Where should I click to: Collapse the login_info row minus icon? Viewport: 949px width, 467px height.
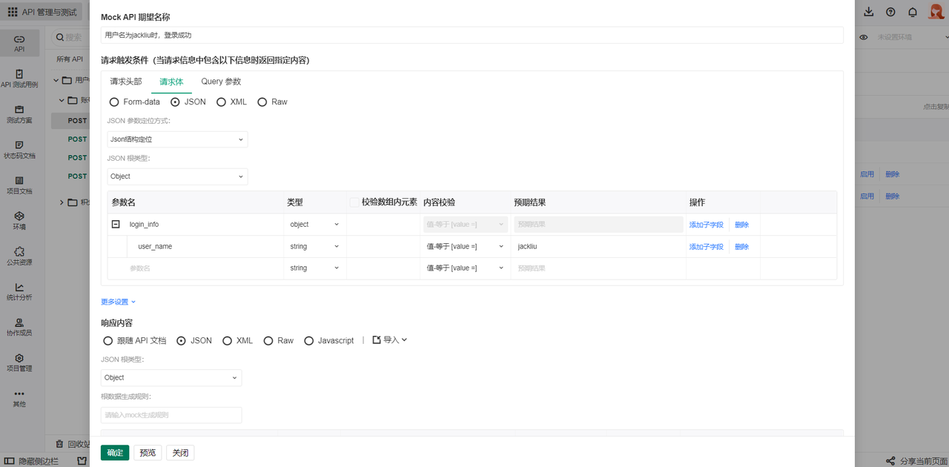click(x=116, y=224)
